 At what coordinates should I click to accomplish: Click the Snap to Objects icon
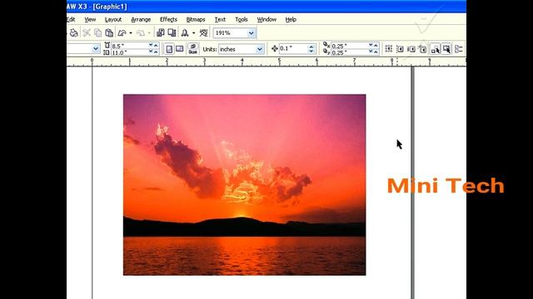coord(411,49)
